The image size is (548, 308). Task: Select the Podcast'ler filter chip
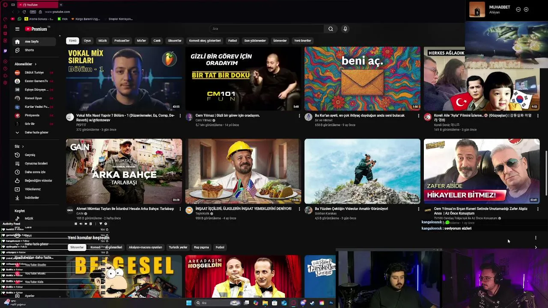click(122, 41)
